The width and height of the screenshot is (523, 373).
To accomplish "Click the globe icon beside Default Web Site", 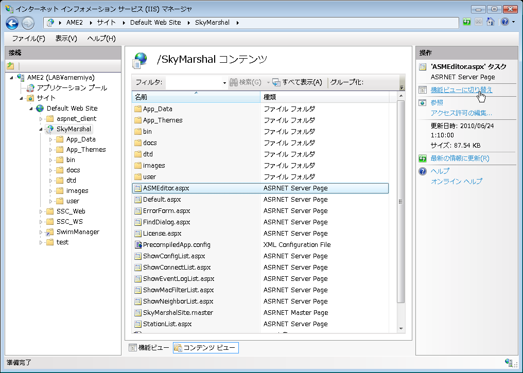I will tap(40, 109).
